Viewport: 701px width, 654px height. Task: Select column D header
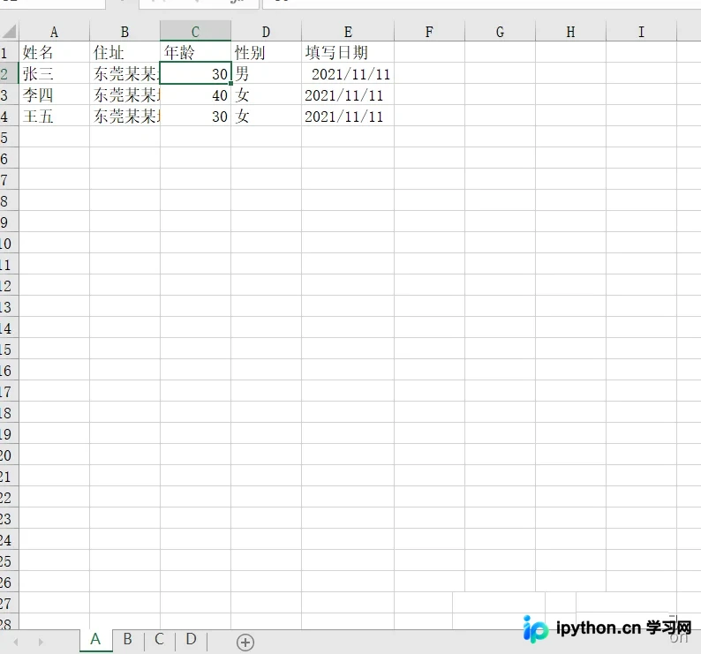266,31
